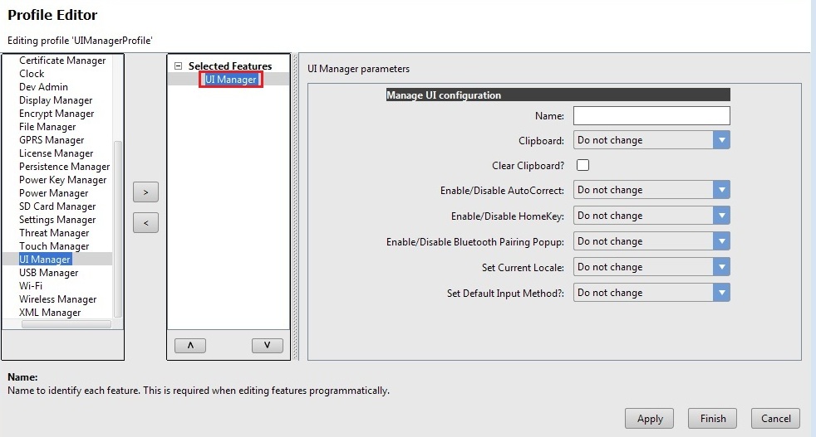Click the feature list horizontal scrollbar
The height and width of the screenshot is (437, 816).
pyautogui.click(x=65, y=325)
